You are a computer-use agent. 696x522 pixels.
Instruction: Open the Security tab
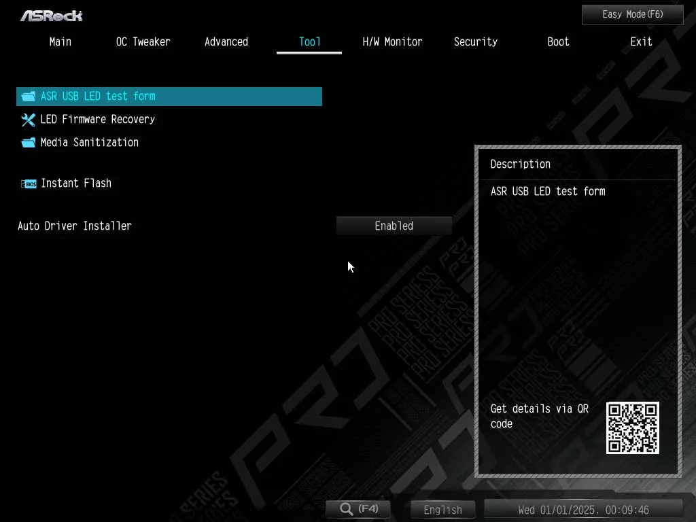tap(475, 41)
